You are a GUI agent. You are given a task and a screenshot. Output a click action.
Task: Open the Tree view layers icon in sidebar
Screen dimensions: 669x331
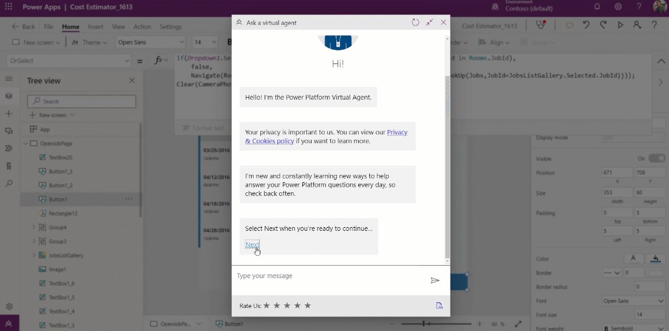click(x=9, y=96)
